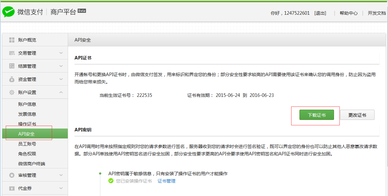Open the 资金管理 menu label
Screen dimensions: 388x196
click(27, 79)
